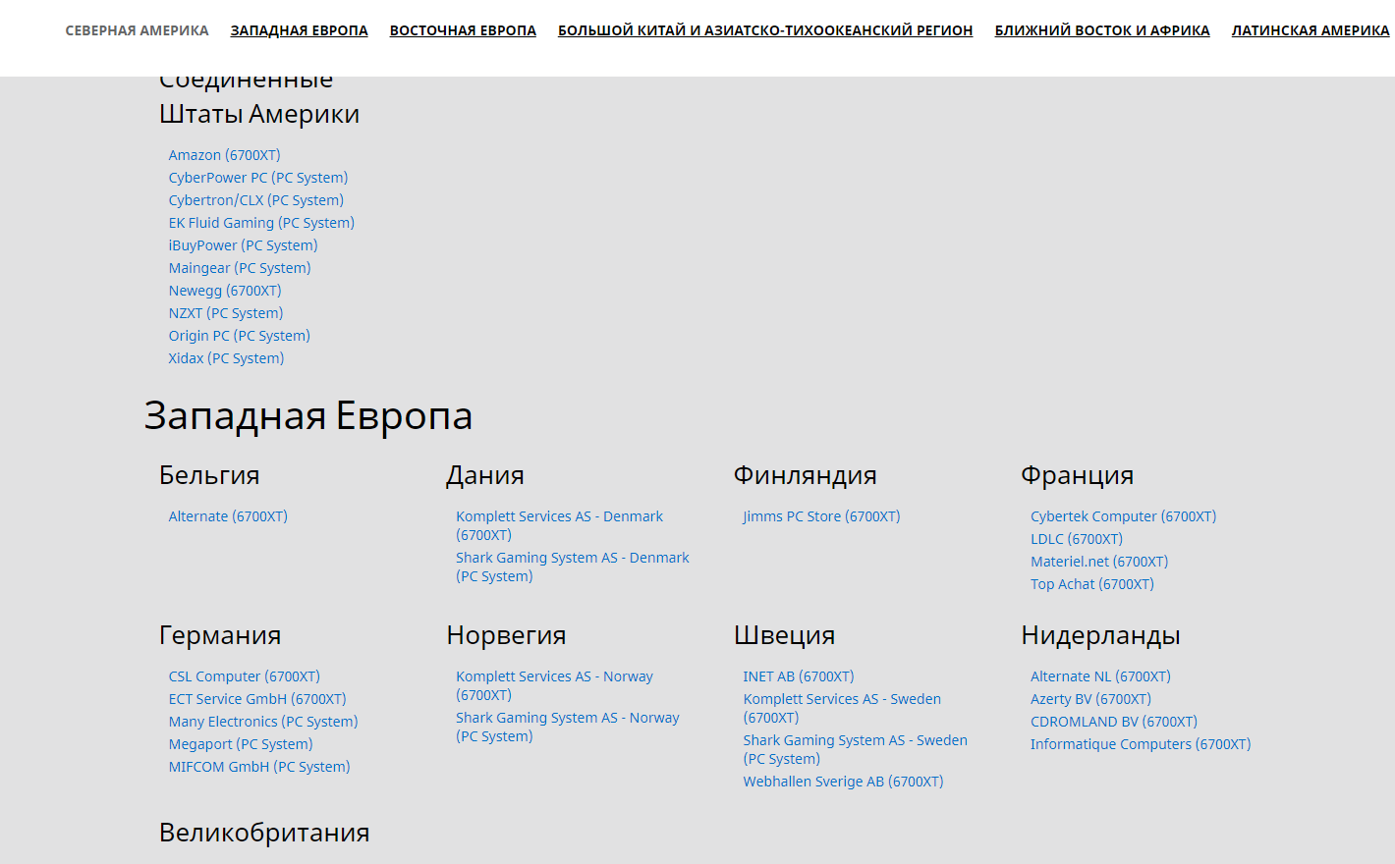Viewport: 1395px width, 864px height.
Task: Visit Materiel.net (6700XT) link
Action: coord(1099,562)
